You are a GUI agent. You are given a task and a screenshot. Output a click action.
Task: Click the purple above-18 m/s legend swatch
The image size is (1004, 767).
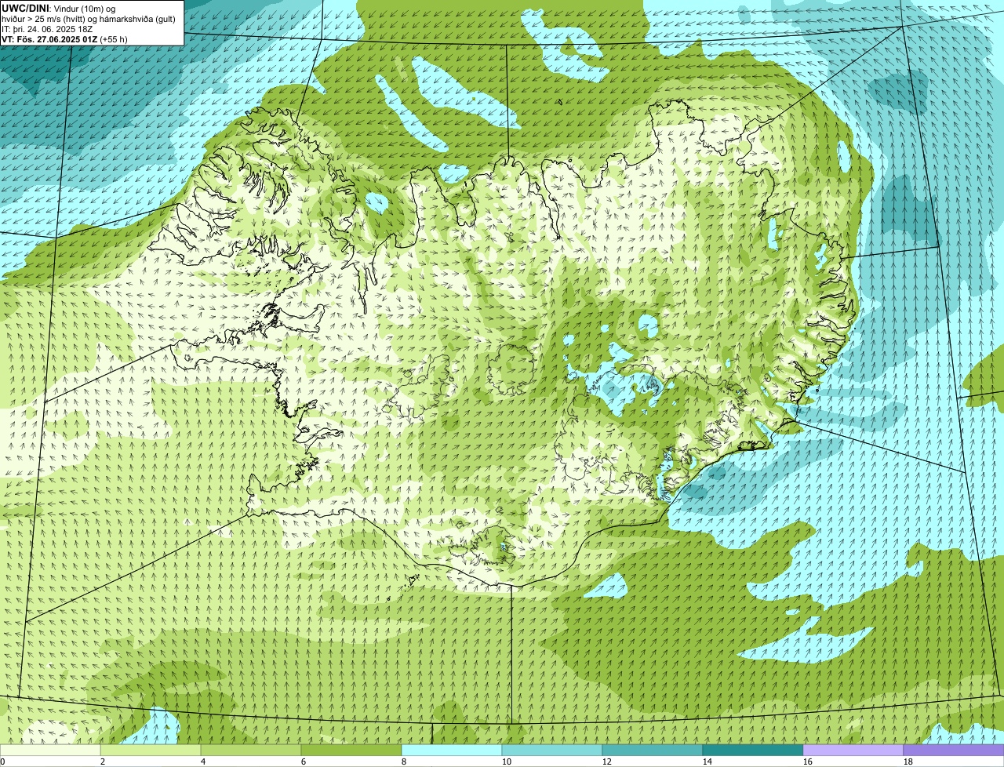(954, 751)
